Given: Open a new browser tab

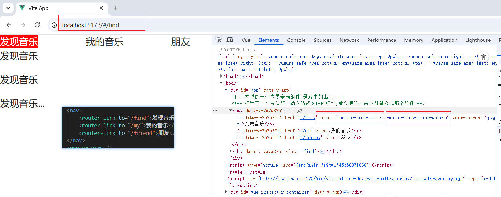Looking at the screenshot, I should pyautogui.click(x=116, y=8).
